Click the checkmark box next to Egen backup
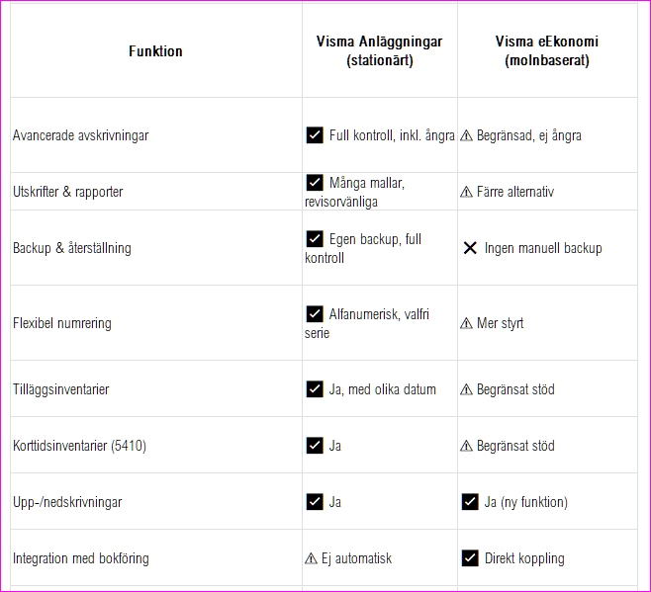Image resolution: width=651 pixels, height=592 pixels. [315, 239]
